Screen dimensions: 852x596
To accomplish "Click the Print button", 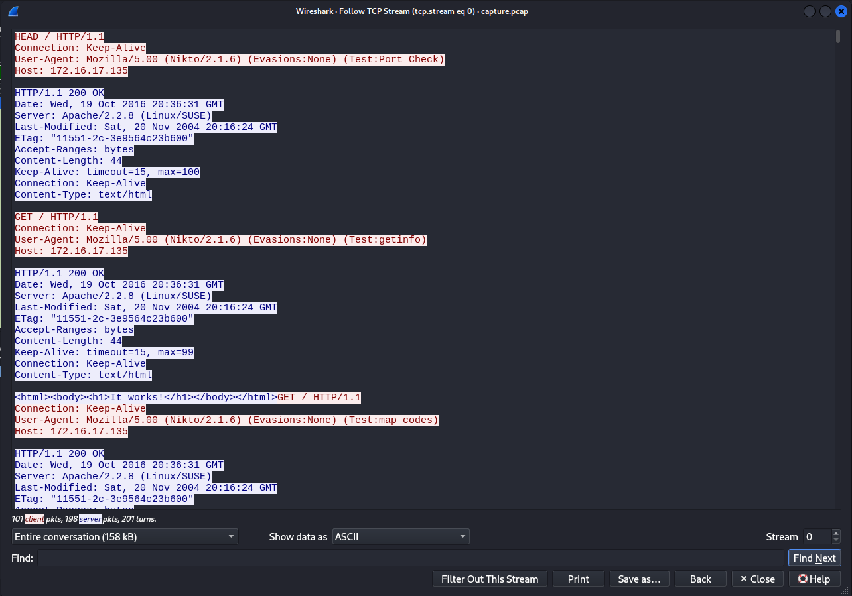I will tap(579, 579).
